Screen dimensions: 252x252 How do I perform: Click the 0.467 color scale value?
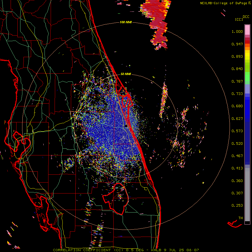click(x=237, y=156)
